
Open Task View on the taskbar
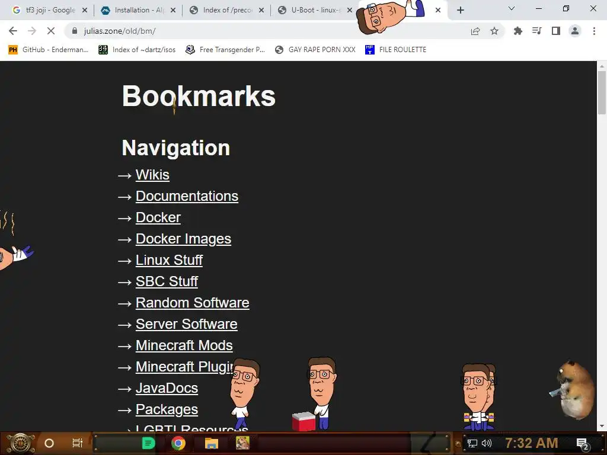78,443
